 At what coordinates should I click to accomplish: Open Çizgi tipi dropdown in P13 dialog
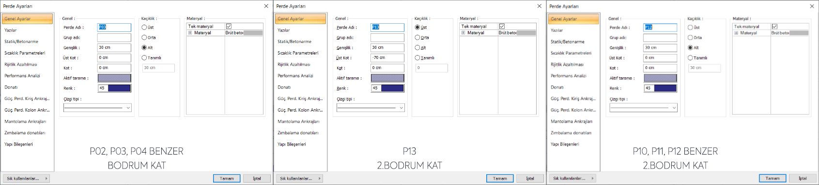click(371, 108)
